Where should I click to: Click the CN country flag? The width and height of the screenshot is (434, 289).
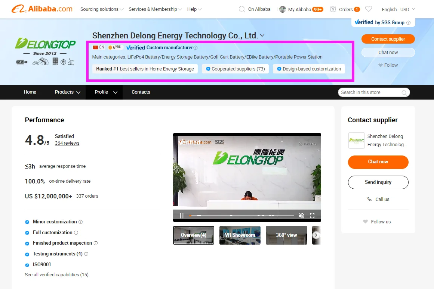click(x=95, y=47)
